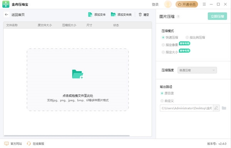The width and height of the screenshot is (231, 148).
Task: Click the 图片压缩 panel title
Action: point(167,16)
